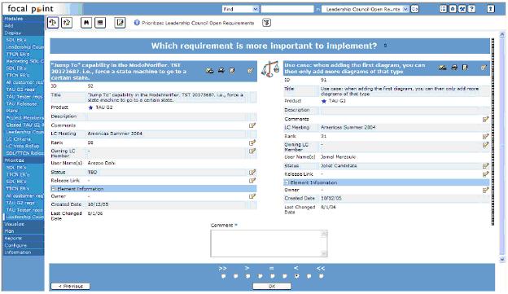This screenshot has width=508, height=294.
Task: Select the radio button under <<
Action: (x=321, y=276)
